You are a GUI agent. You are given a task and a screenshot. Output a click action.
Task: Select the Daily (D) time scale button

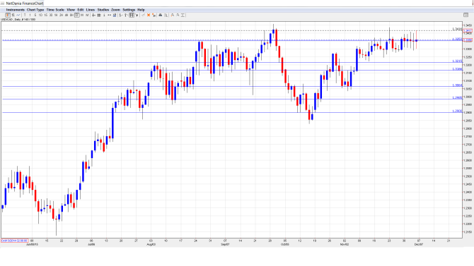click(77, 15)
